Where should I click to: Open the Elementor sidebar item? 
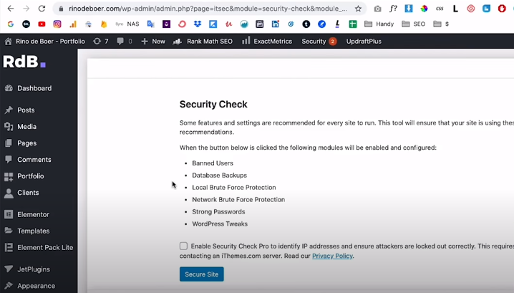(x=33, y=214)
